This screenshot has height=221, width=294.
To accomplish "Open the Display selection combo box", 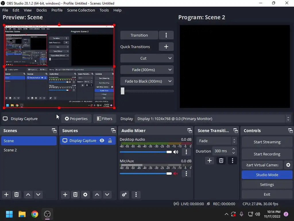I will coord(213,119).
